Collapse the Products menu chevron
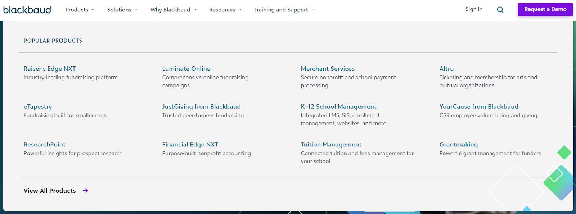 93,10
